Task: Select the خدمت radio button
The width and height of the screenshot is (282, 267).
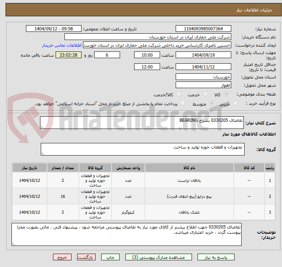Action: click(205, 94)
